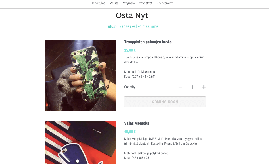269x164 pixels.
Task: Click the Valas Momoka product title
Action: click(x=137, y=123)
